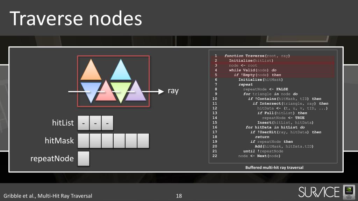Click the hitList label
Image resolution: width=358 pixels, height=201 pixels.
63,123
